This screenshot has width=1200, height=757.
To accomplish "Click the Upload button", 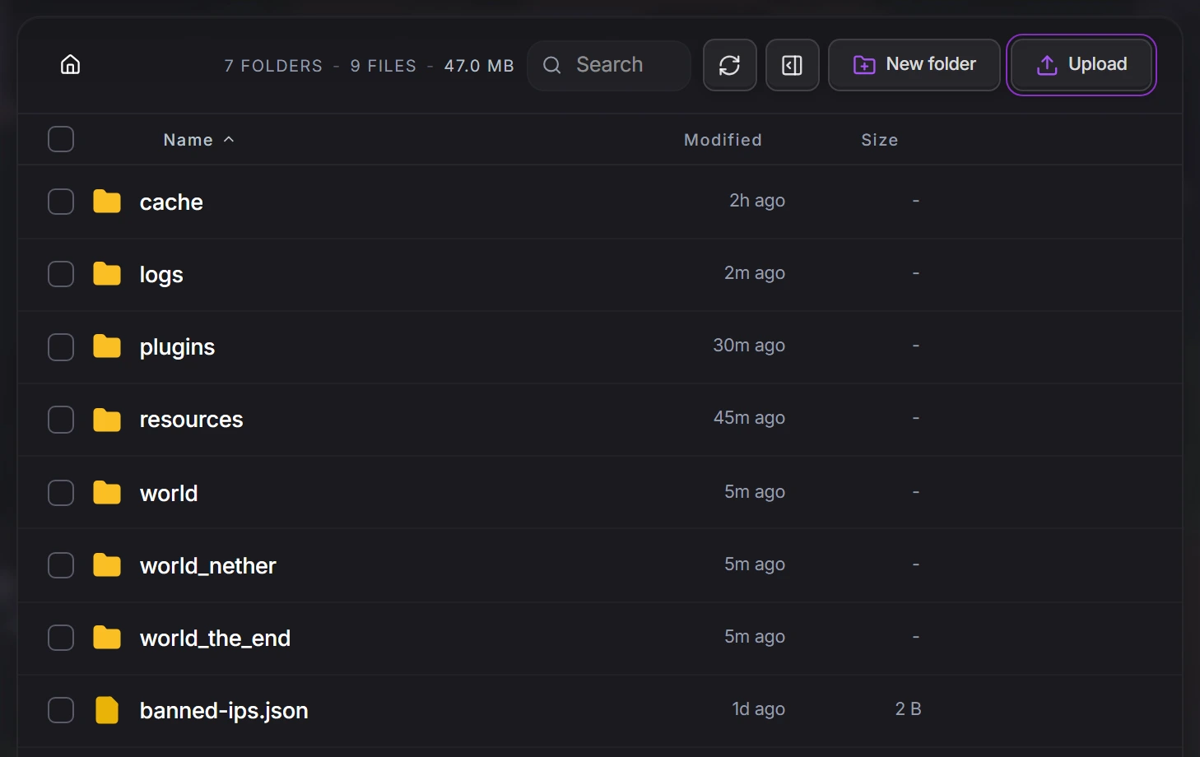I will (1081, 65).
